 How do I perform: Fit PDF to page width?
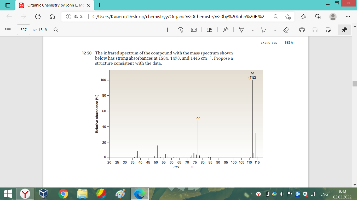(194, 30)
